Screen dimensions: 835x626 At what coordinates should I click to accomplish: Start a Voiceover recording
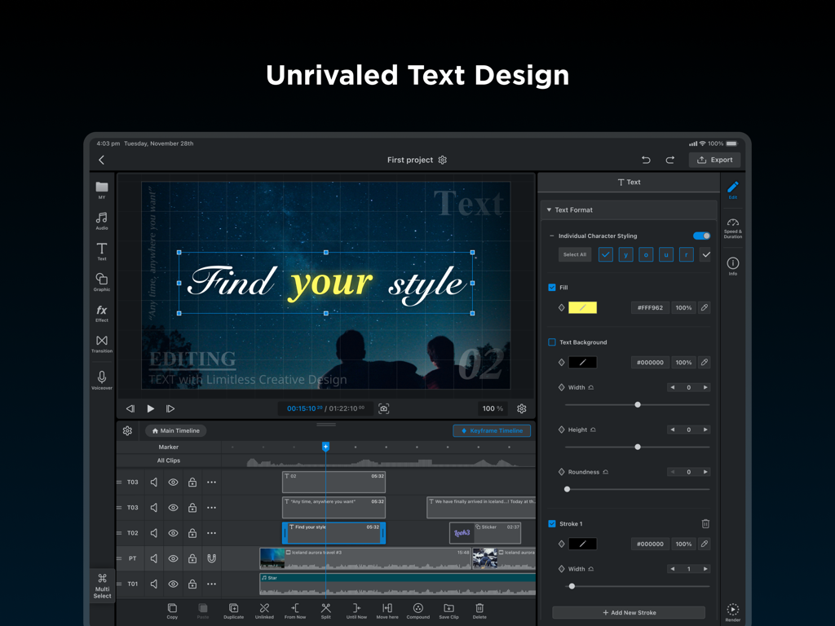[101, 378]
